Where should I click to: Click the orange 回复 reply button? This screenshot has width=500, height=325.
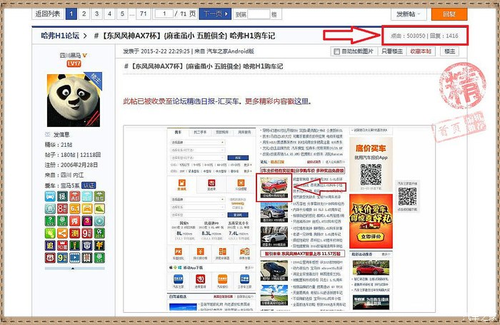(x=449, y=14)
